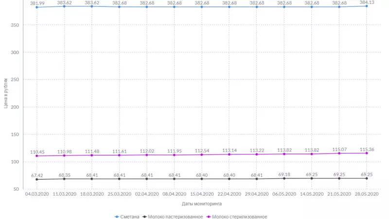Viewport: 389px width, 219px height.
Task: Select the 112.02 marker on 02.04.2020
Action: [147, 155]
